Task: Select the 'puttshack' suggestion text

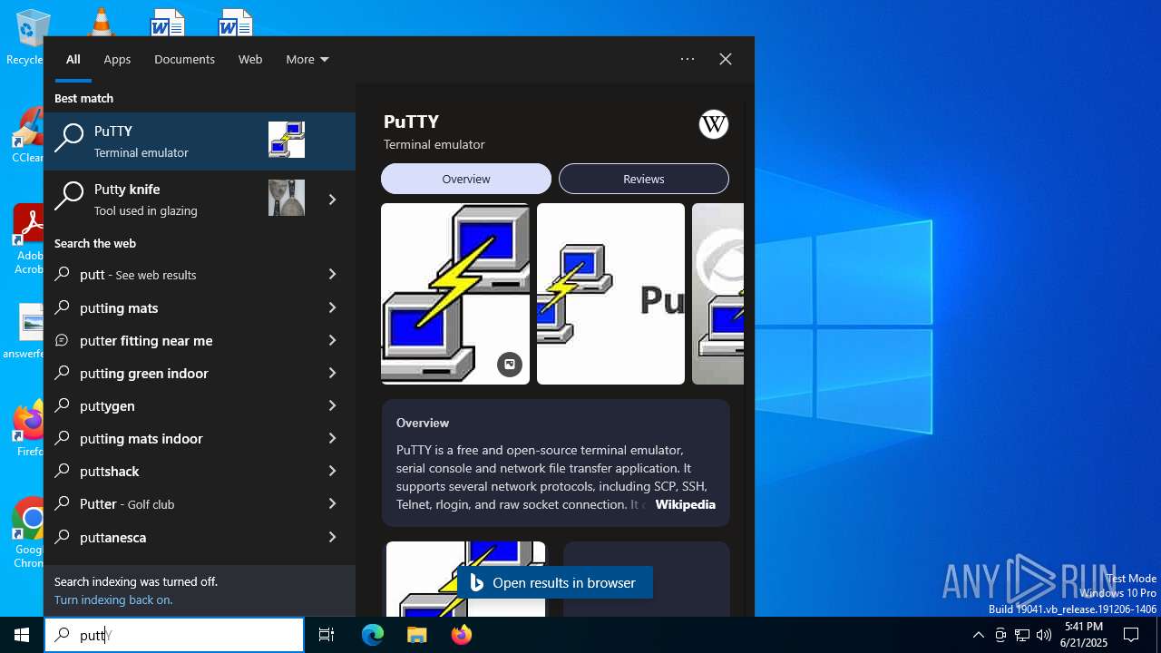Action: (110, 471)
